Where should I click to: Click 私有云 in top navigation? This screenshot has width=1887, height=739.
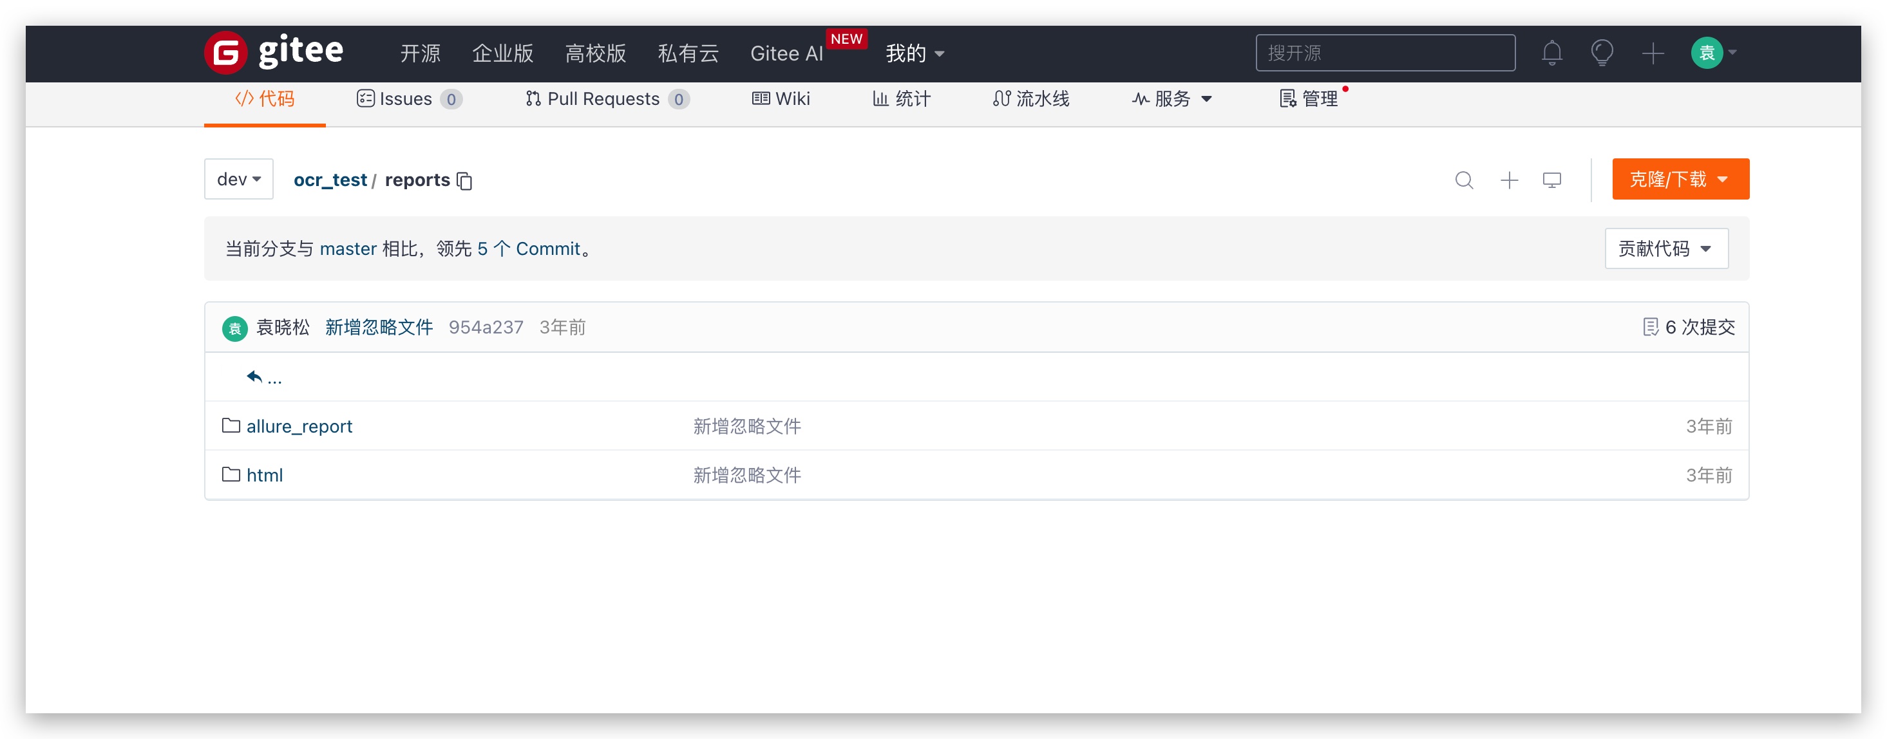[x=688, y=53]
